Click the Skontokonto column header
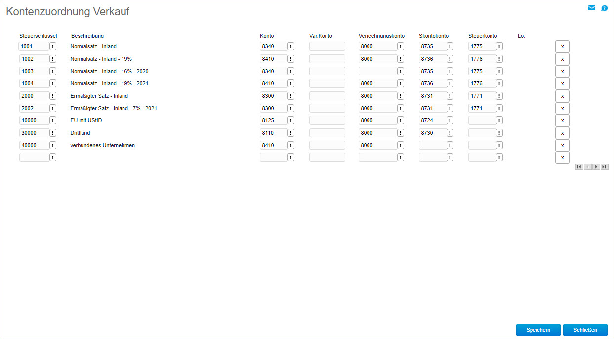 click(434, 36)
